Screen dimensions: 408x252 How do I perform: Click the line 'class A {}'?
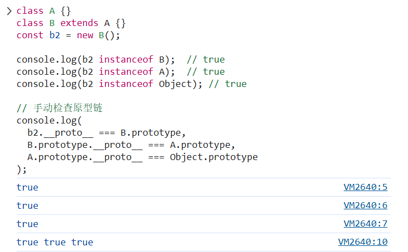44,11
